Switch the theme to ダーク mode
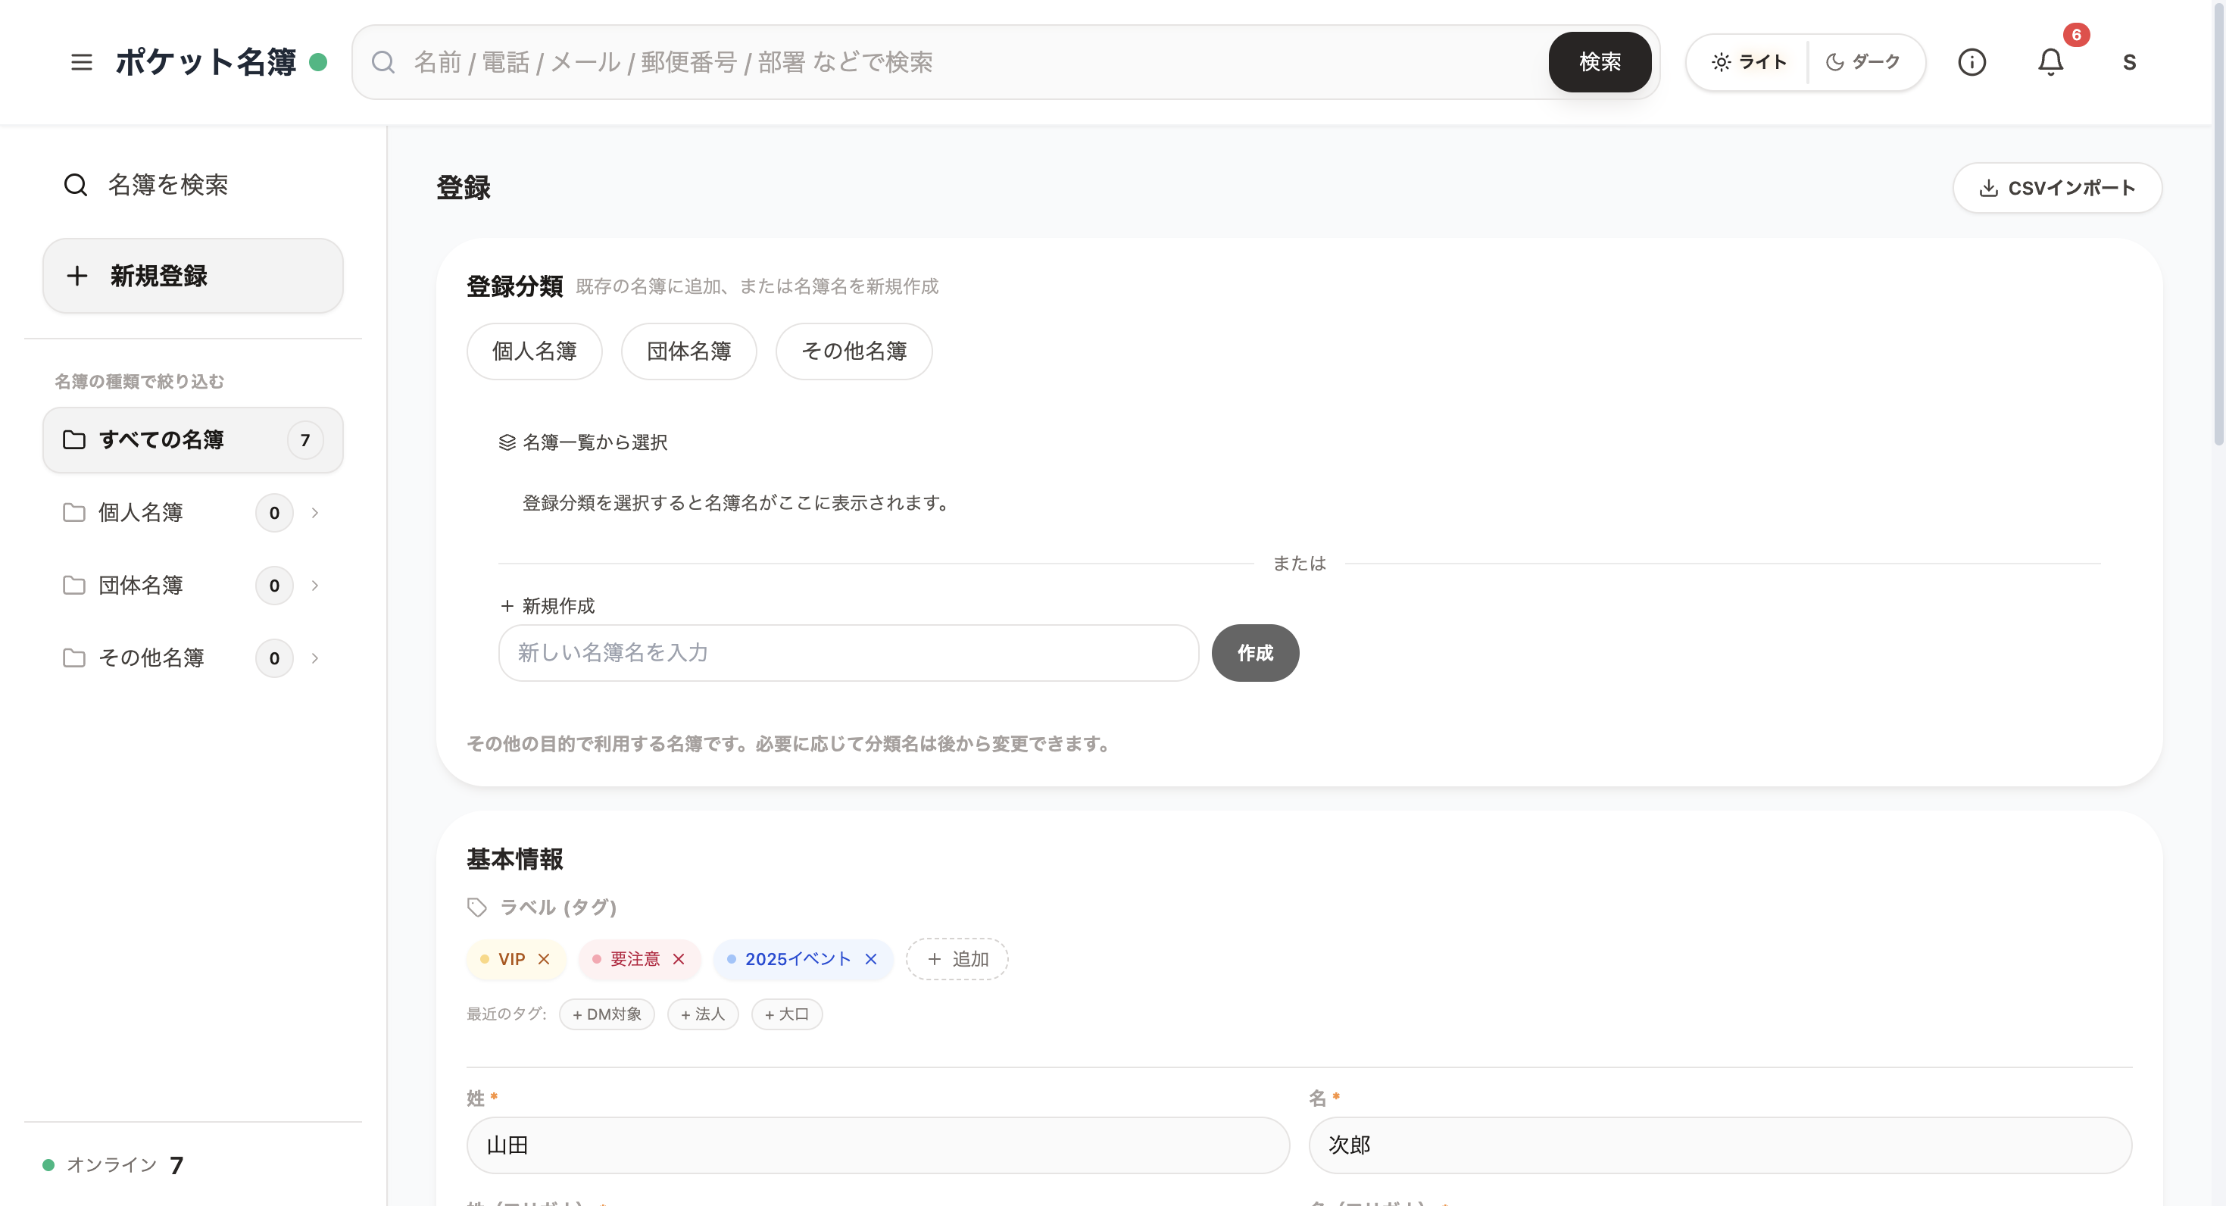 coord(1865,61)
